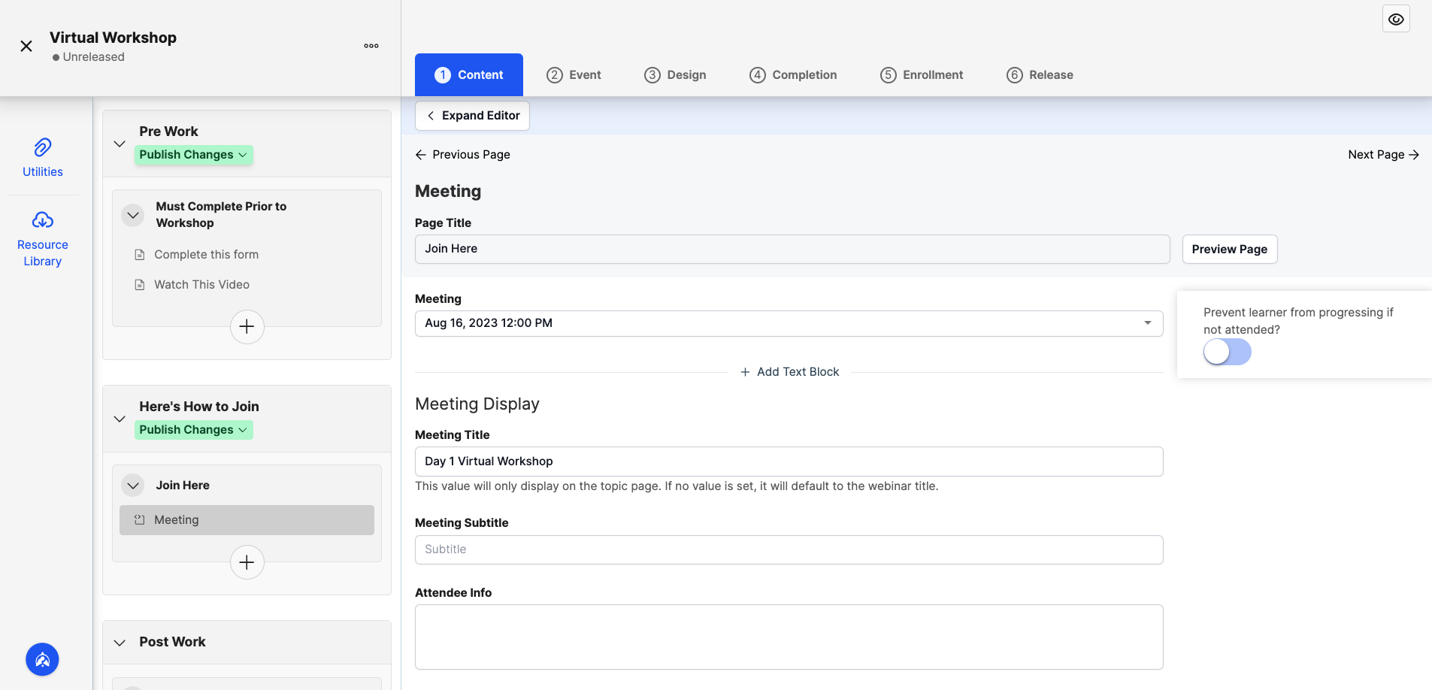Click the Preview Page button
The width and height of the screenshot is (1432, 690).
pos(1230,250)
